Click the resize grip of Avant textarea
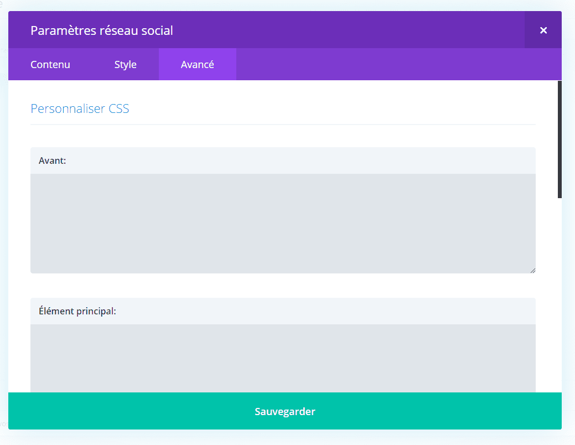575x445 pixels. coord(533,270)
